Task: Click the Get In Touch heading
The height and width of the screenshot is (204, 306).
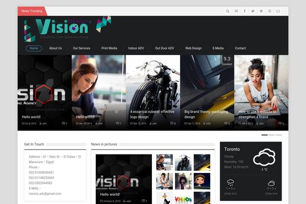Action: (x=34, y=144)
